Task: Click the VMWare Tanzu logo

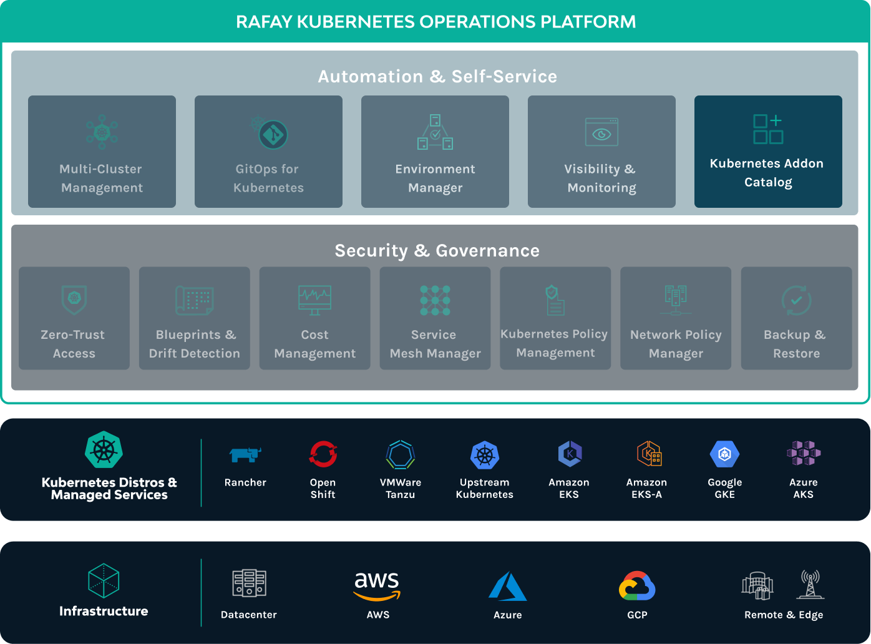Action: (401, 454)
